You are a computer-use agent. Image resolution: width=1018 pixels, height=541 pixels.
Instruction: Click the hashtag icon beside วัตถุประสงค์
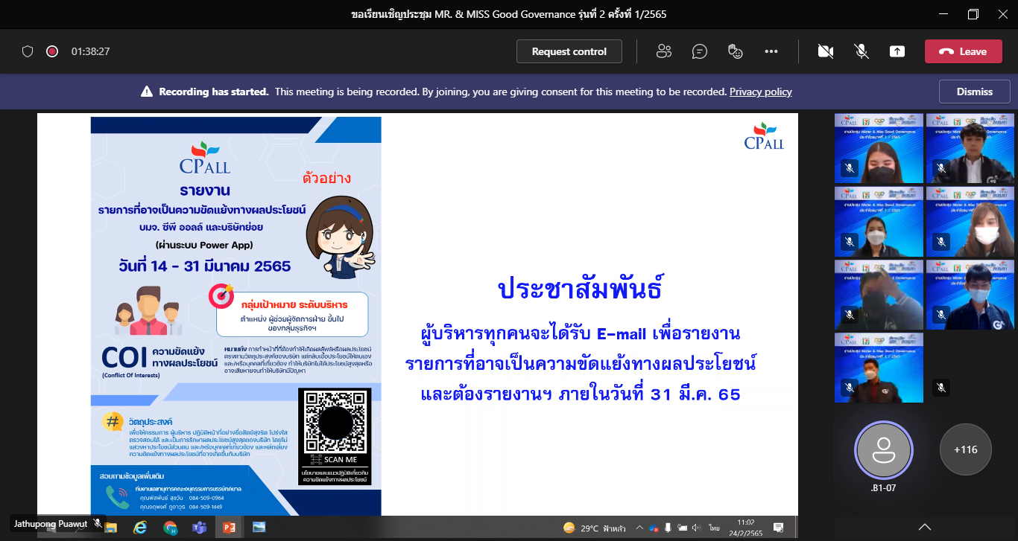pyautogui.click(x=113, y=421)
